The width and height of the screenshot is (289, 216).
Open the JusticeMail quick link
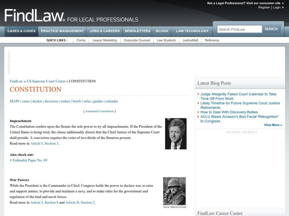[x=190, y=40]
